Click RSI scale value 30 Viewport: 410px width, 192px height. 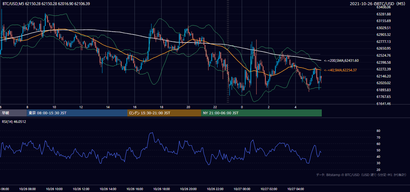pos(378,163)
